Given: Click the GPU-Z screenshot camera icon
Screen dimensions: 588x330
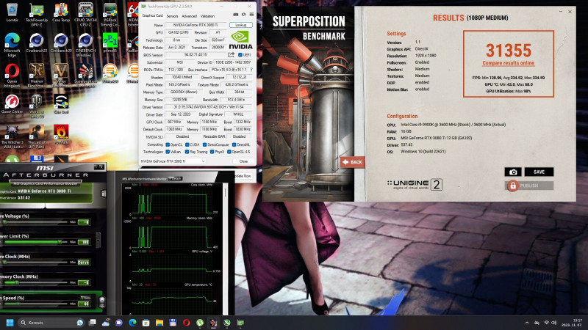Looking at the screenshot, I should coord(235,15).
